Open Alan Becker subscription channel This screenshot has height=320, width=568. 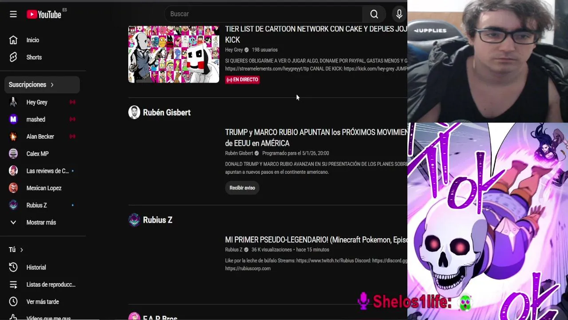[43, 136]
